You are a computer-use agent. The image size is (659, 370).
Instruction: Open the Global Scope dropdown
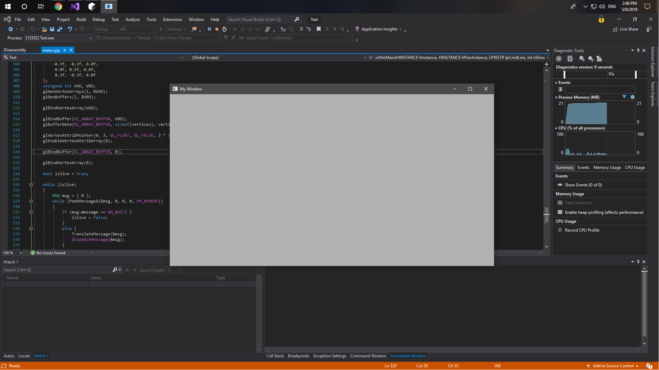click(365, 58)
